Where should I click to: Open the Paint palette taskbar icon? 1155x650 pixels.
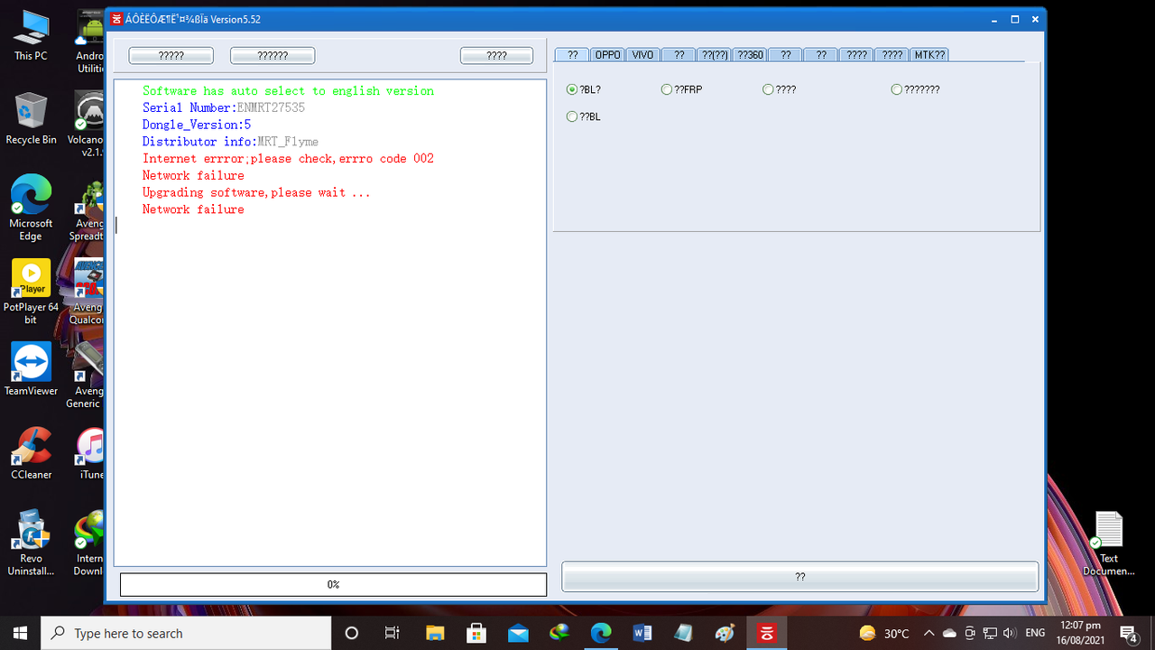725,633
